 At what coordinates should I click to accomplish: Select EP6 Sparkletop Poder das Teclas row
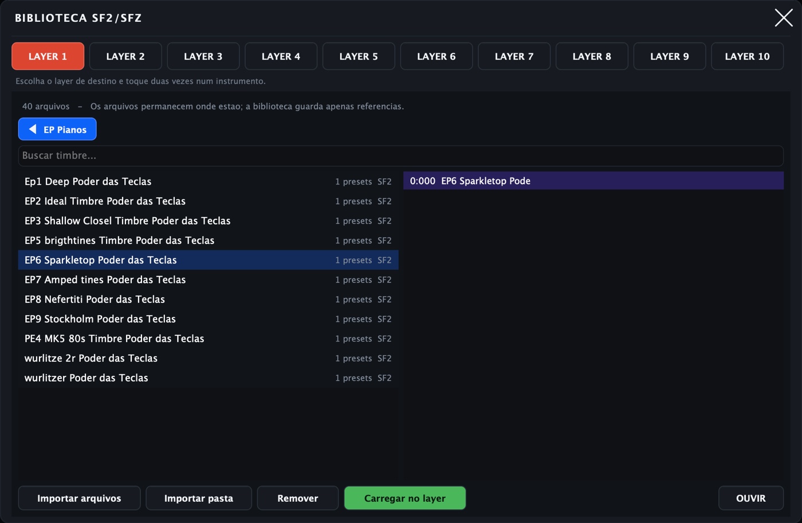209,260
